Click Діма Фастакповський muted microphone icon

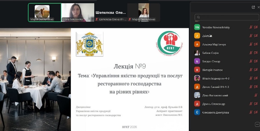256,95
